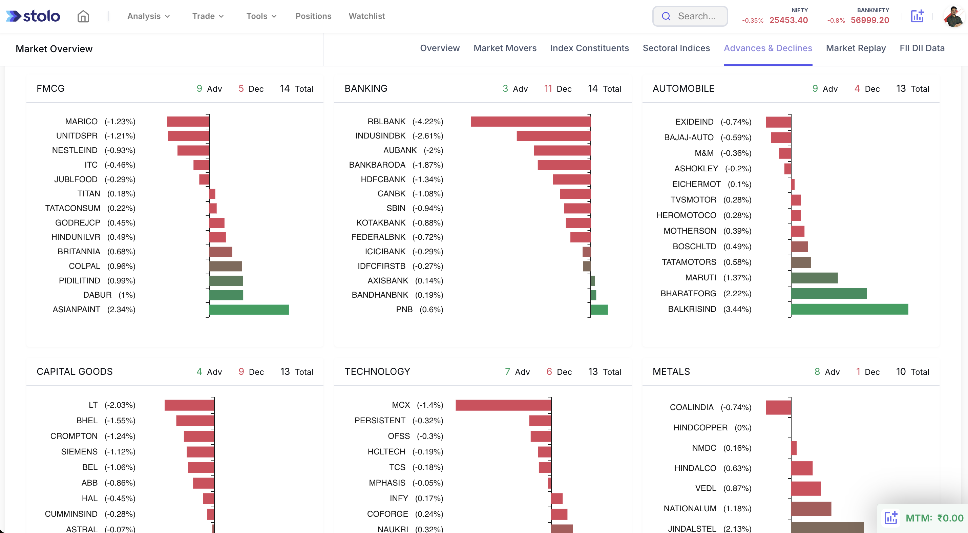The image size is (968, 533).
Task: Click the MCX (-1.4%) label
Action: 418,405
